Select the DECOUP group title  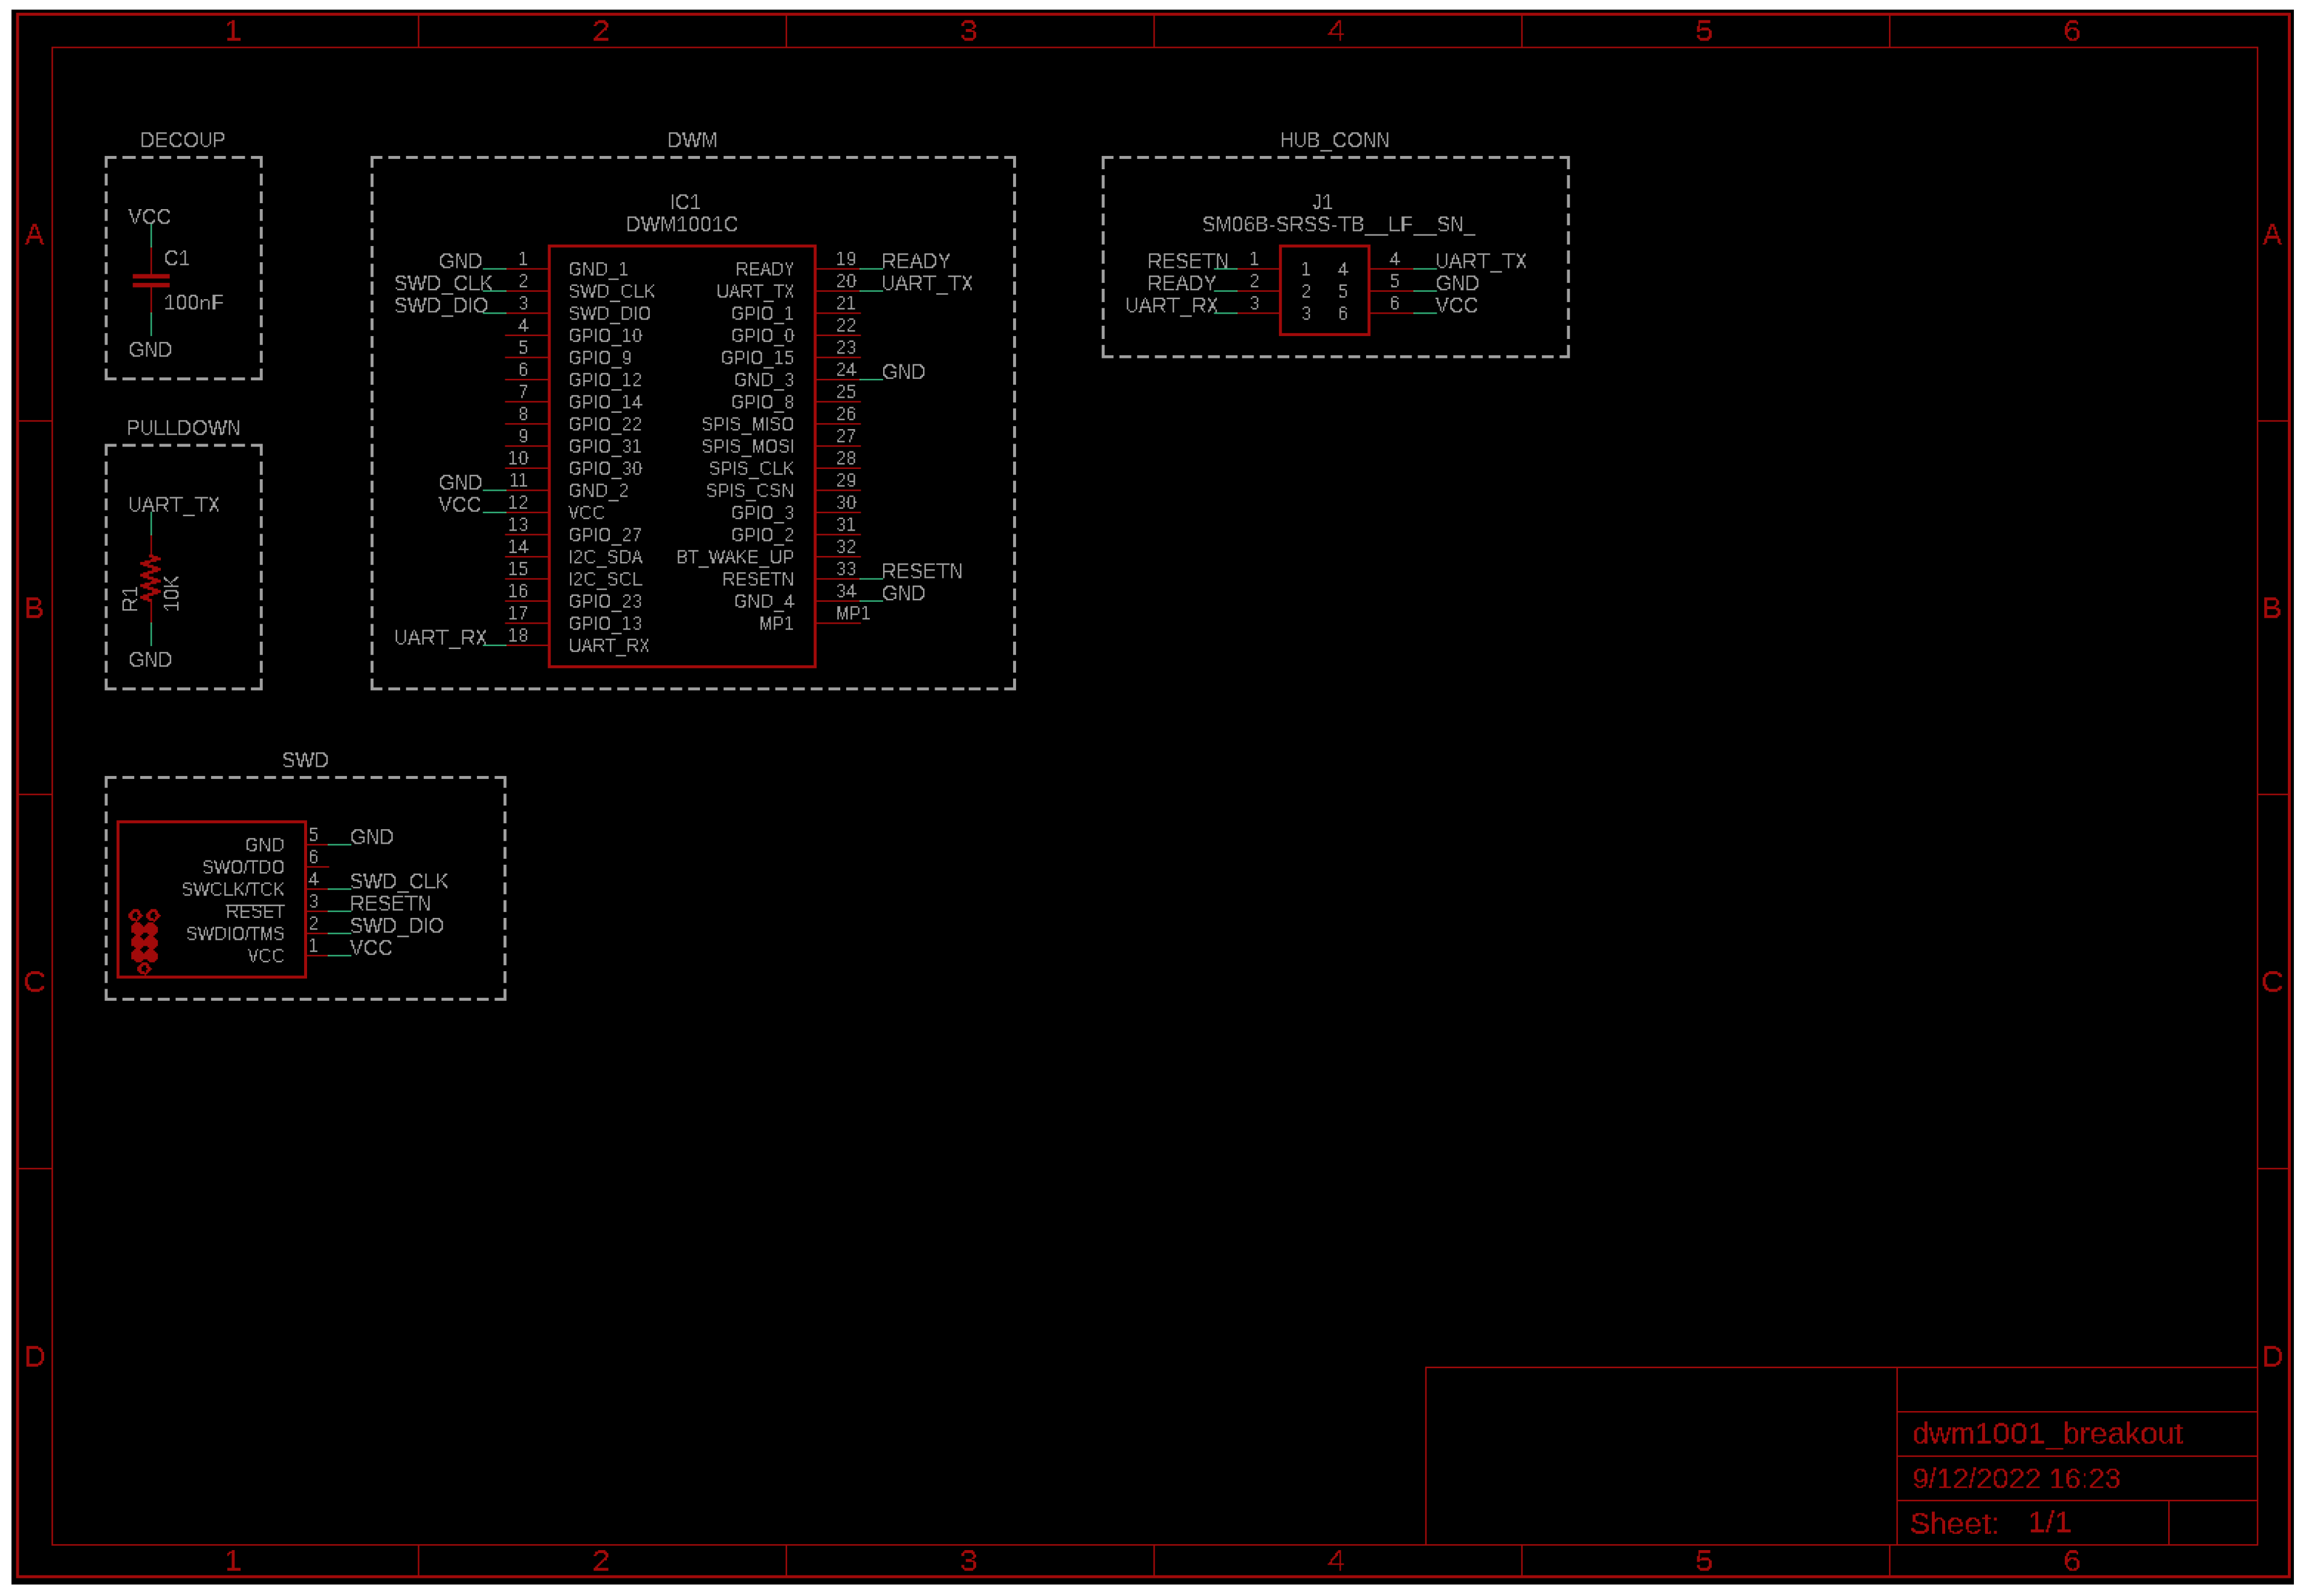182,140
